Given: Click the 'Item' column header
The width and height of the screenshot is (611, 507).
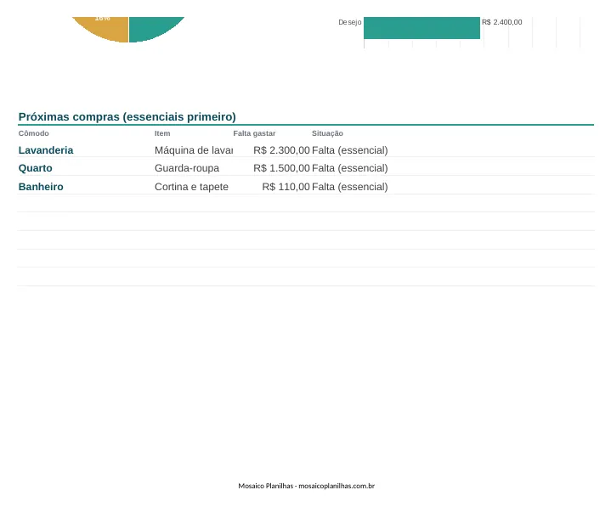Looking at the screenshot, I should pos(162,133).
